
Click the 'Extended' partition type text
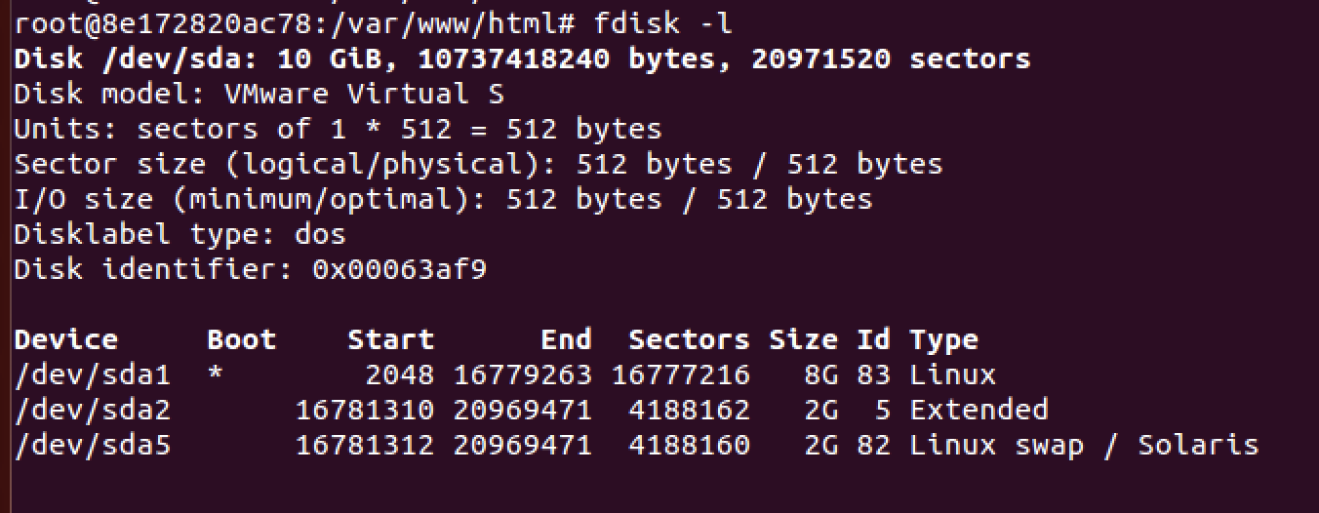pyautogui.click(x=979, y=411)
